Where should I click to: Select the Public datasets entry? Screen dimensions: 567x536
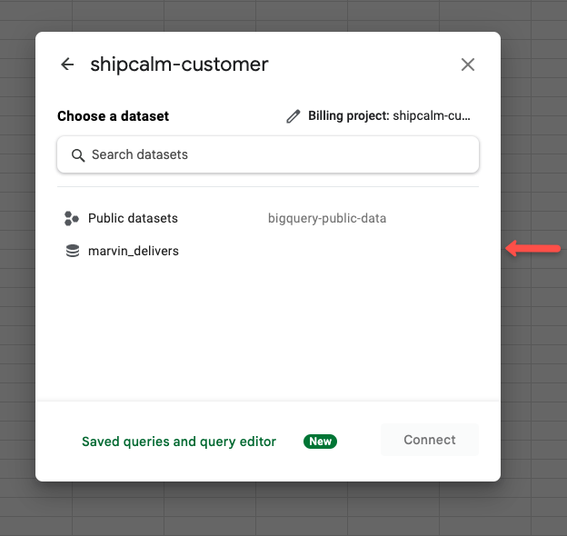point(268,218)
